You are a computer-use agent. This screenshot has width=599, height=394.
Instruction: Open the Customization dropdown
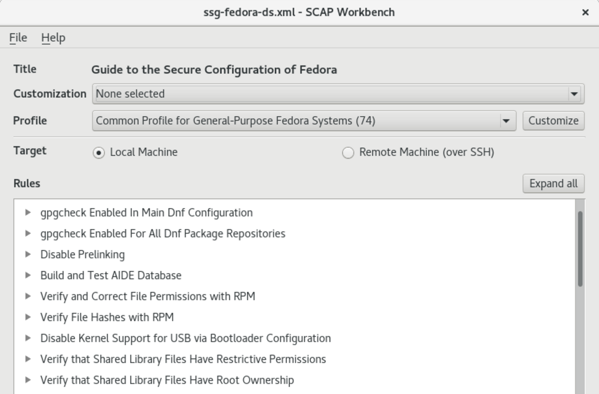(338, 94)
